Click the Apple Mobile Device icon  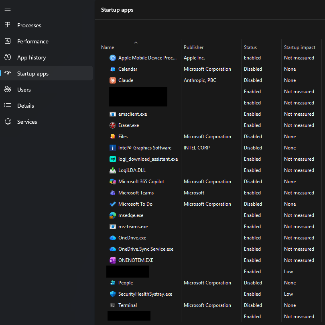tap(113, 58)
